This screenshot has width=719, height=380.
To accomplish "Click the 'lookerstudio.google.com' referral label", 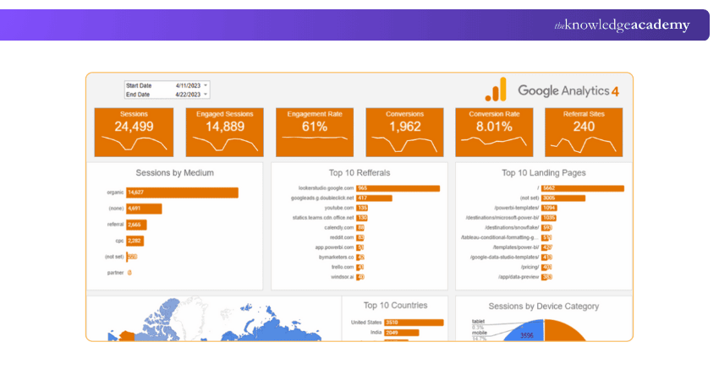I will (x=326, y=188).
